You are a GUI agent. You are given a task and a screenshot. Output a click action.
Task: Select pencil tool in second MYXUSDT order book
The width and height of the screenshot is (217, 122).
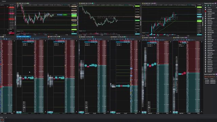[112, 39]
